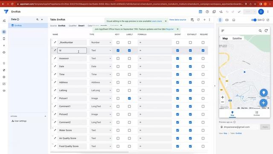Screen dimensions: 273x154
Task: Switch preview to tablet layout
Action: click(x=227, y=20)
